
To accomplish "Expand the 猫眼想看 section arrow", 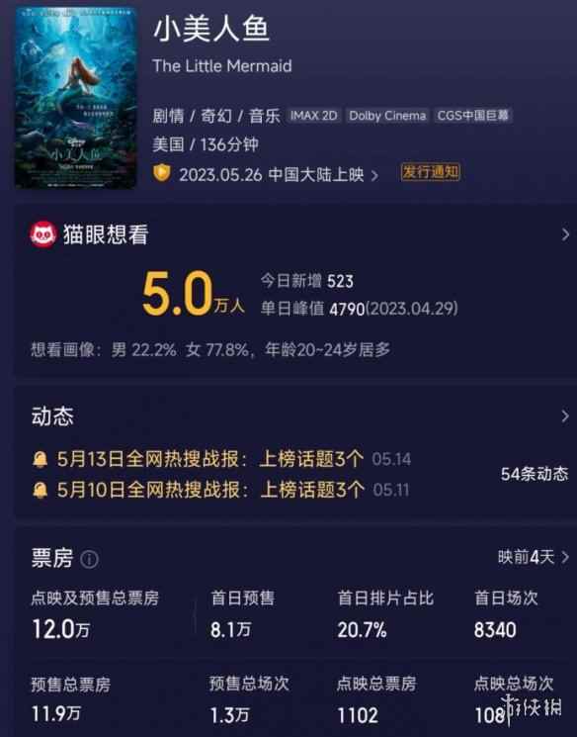I will click(565, 234).
